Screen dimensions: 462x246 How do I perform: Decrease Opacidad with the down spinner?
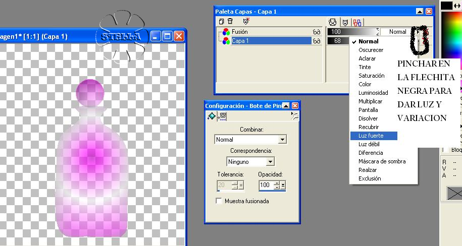pyautogui.click(x=277, y=187)
